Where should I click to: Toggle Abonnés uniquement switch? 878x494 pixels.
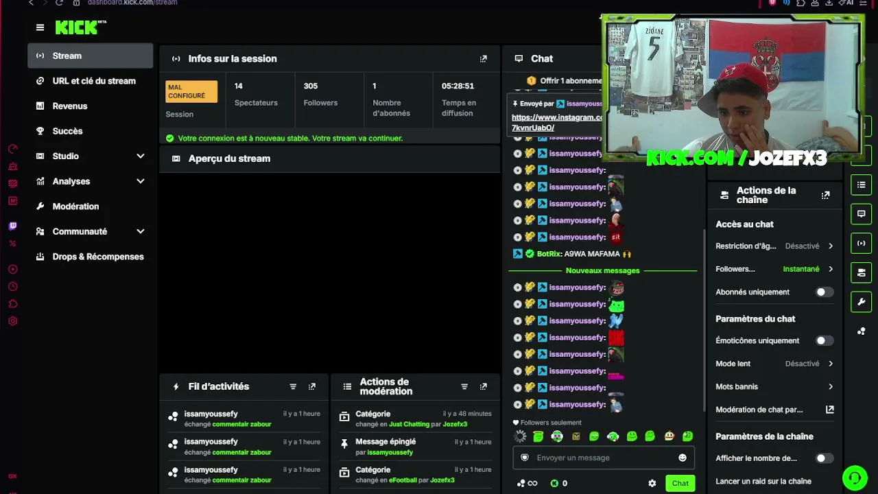click(x=824, y=292)
